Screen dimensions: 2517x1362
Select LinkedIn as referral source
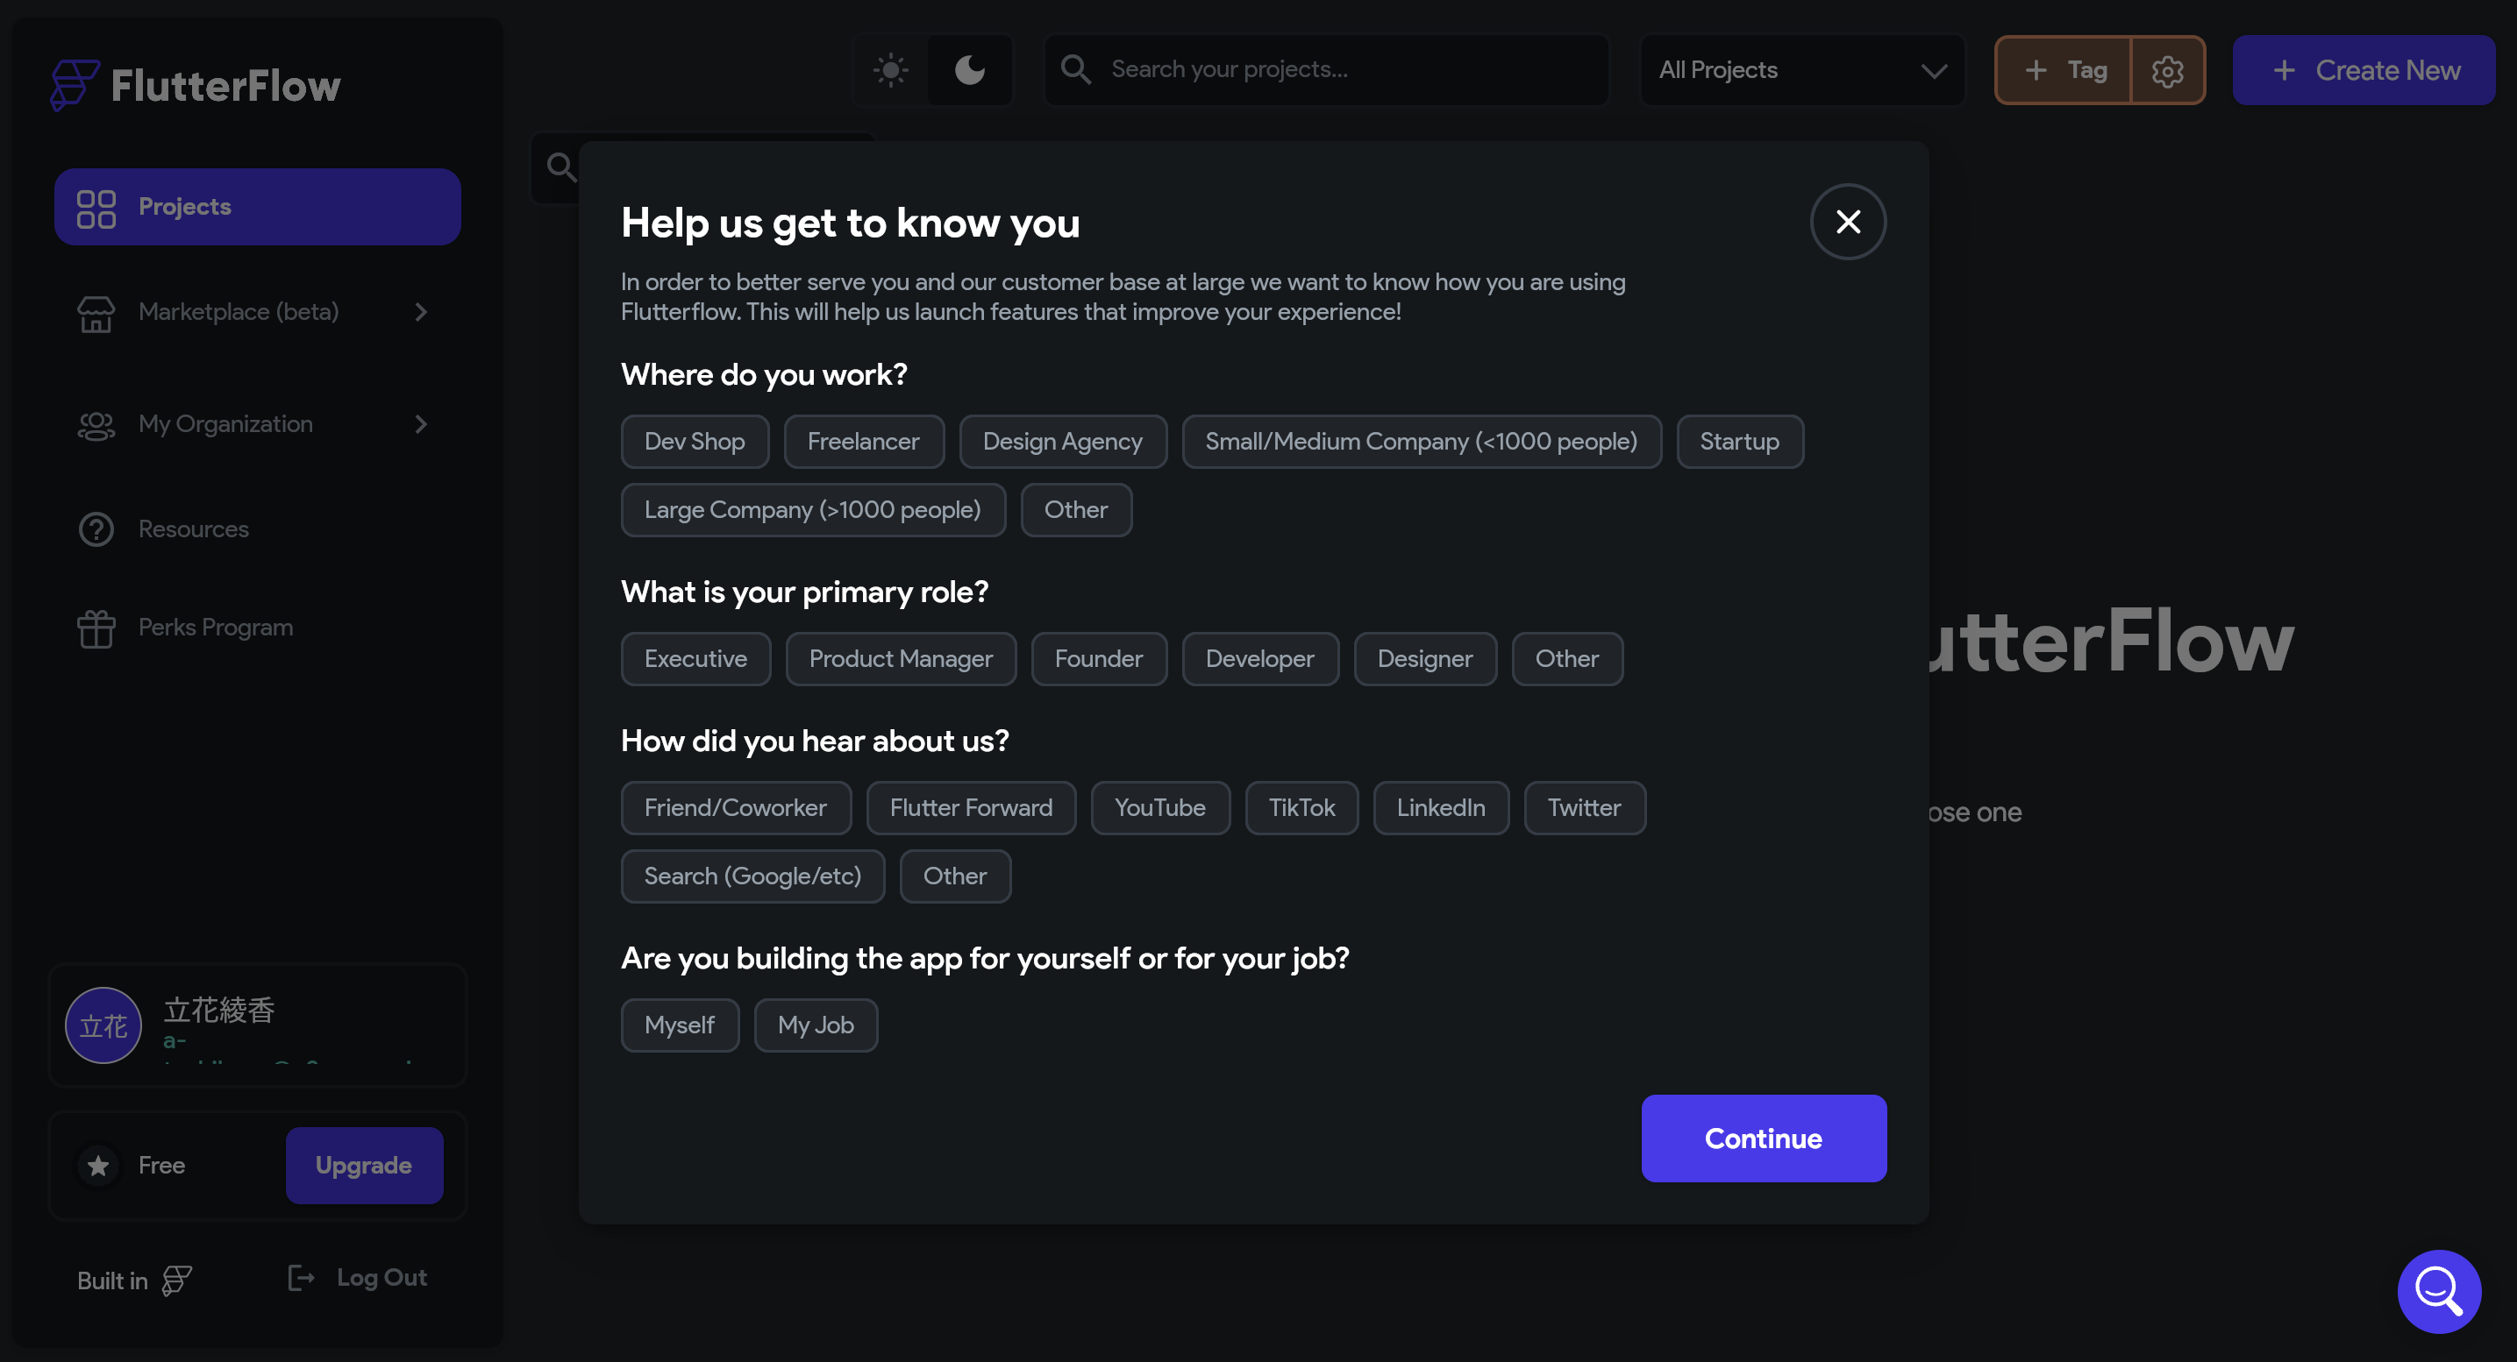(1441, 807)
